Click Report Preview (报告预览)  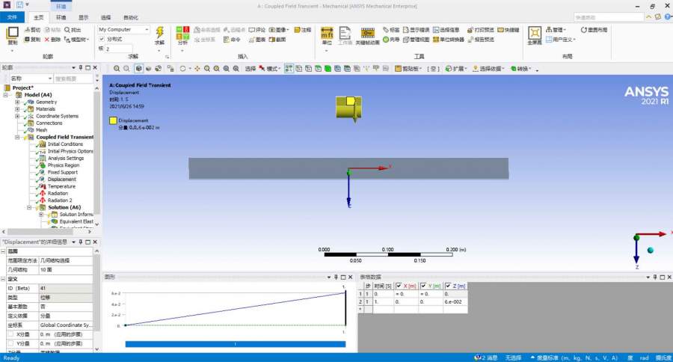pos(481,40)
